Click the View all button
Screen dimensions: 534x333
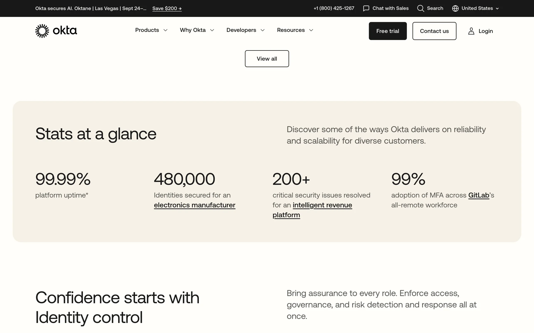coord(267,59)
